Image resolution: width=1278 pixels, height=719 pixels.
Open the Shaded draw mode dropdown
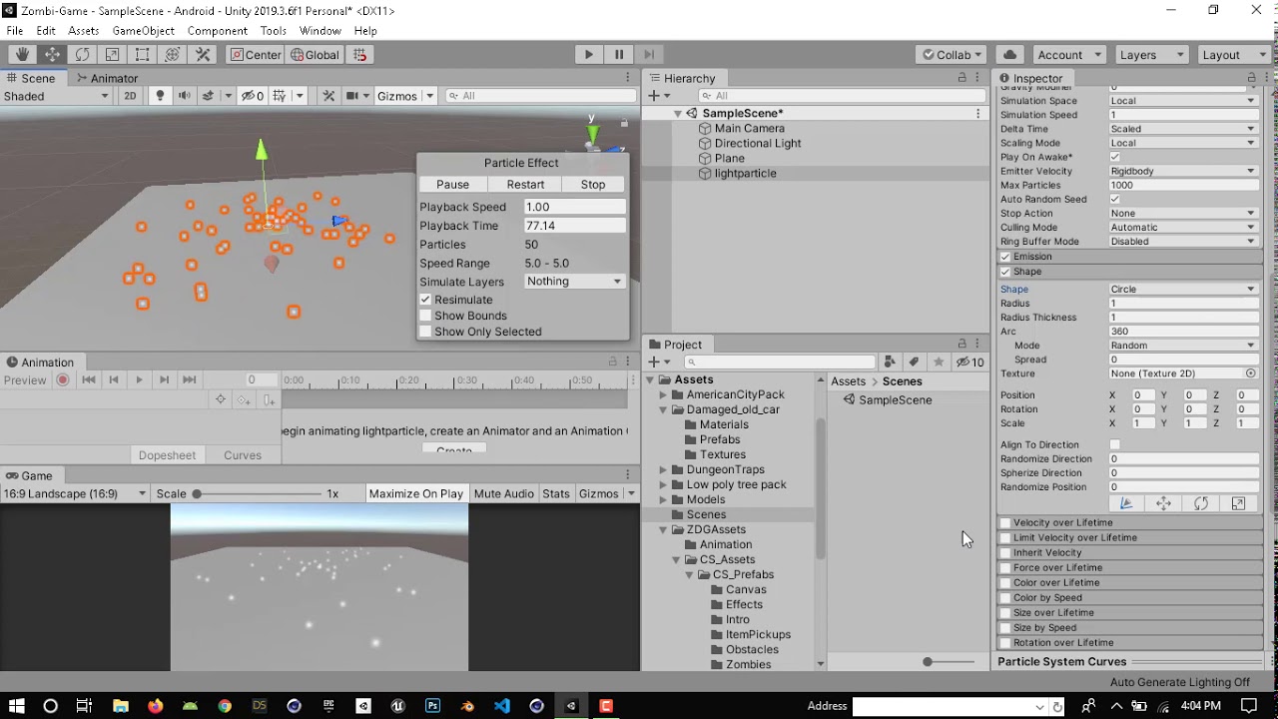click(56, 96)
